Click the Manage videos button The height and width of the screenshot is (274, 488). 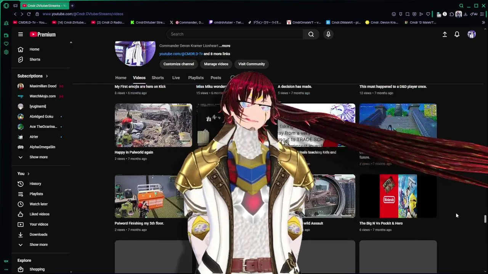coord(216,64)
